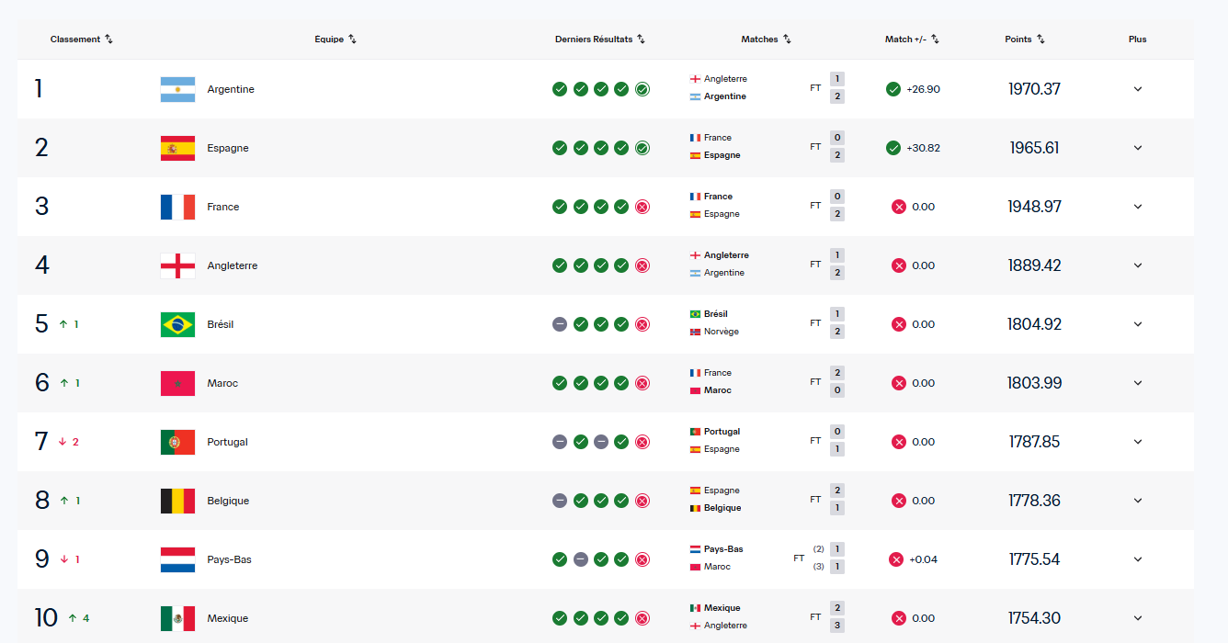
Task: Sort table by Classement column
Action: (x=108, y=39)
